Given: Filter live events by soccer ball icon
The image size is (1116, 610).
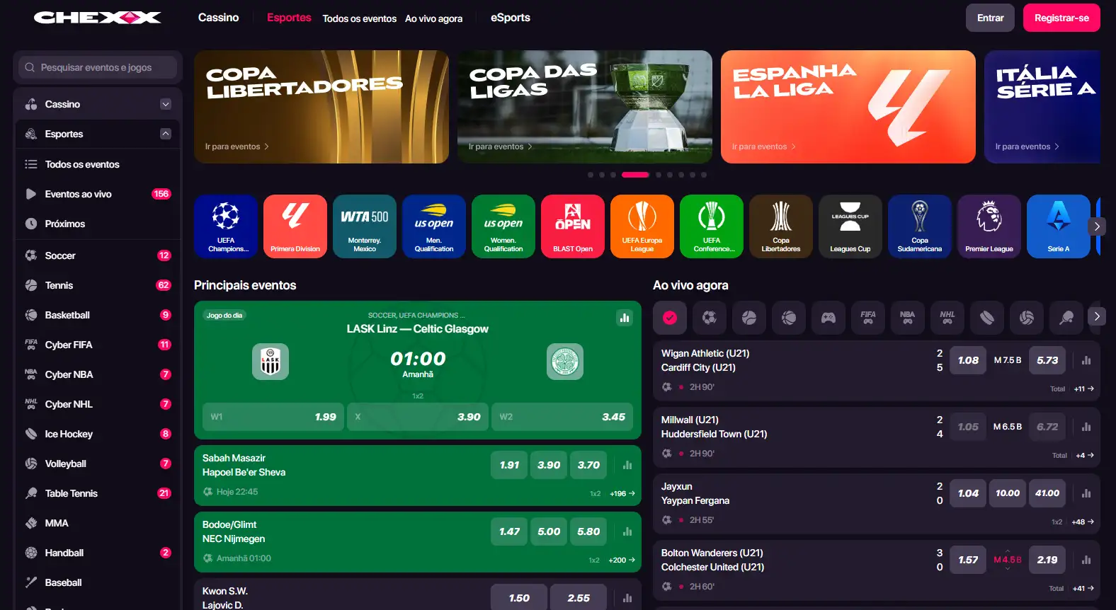Looking at the screenshot, I should pos(709,318).
